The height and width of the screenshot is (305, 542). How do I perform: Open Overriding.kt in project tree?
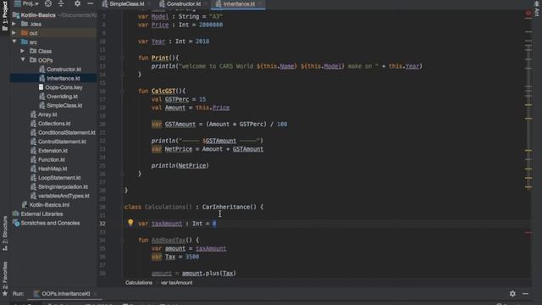(x=62, y=96)
